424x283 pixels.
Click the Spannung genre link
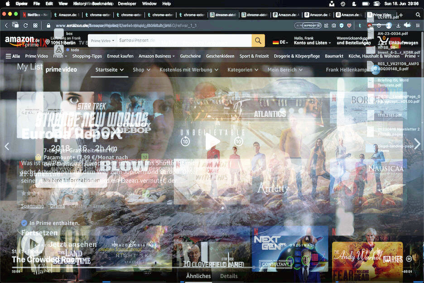[x=32, y=206]
